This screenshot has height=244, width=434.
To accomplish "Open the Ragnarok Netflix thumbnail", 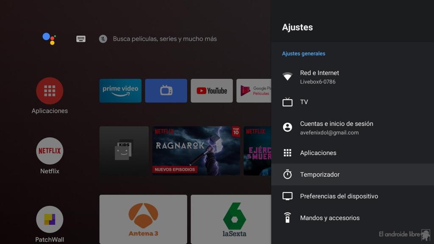I will (196, 151).
